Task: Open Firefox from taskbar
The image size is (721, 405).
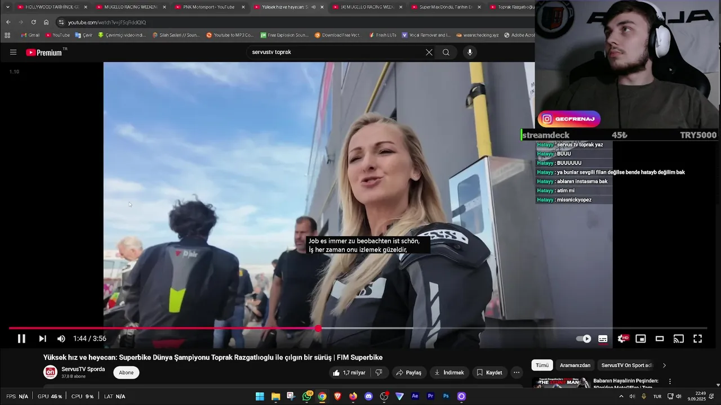Action: click(x=353, y=397)
